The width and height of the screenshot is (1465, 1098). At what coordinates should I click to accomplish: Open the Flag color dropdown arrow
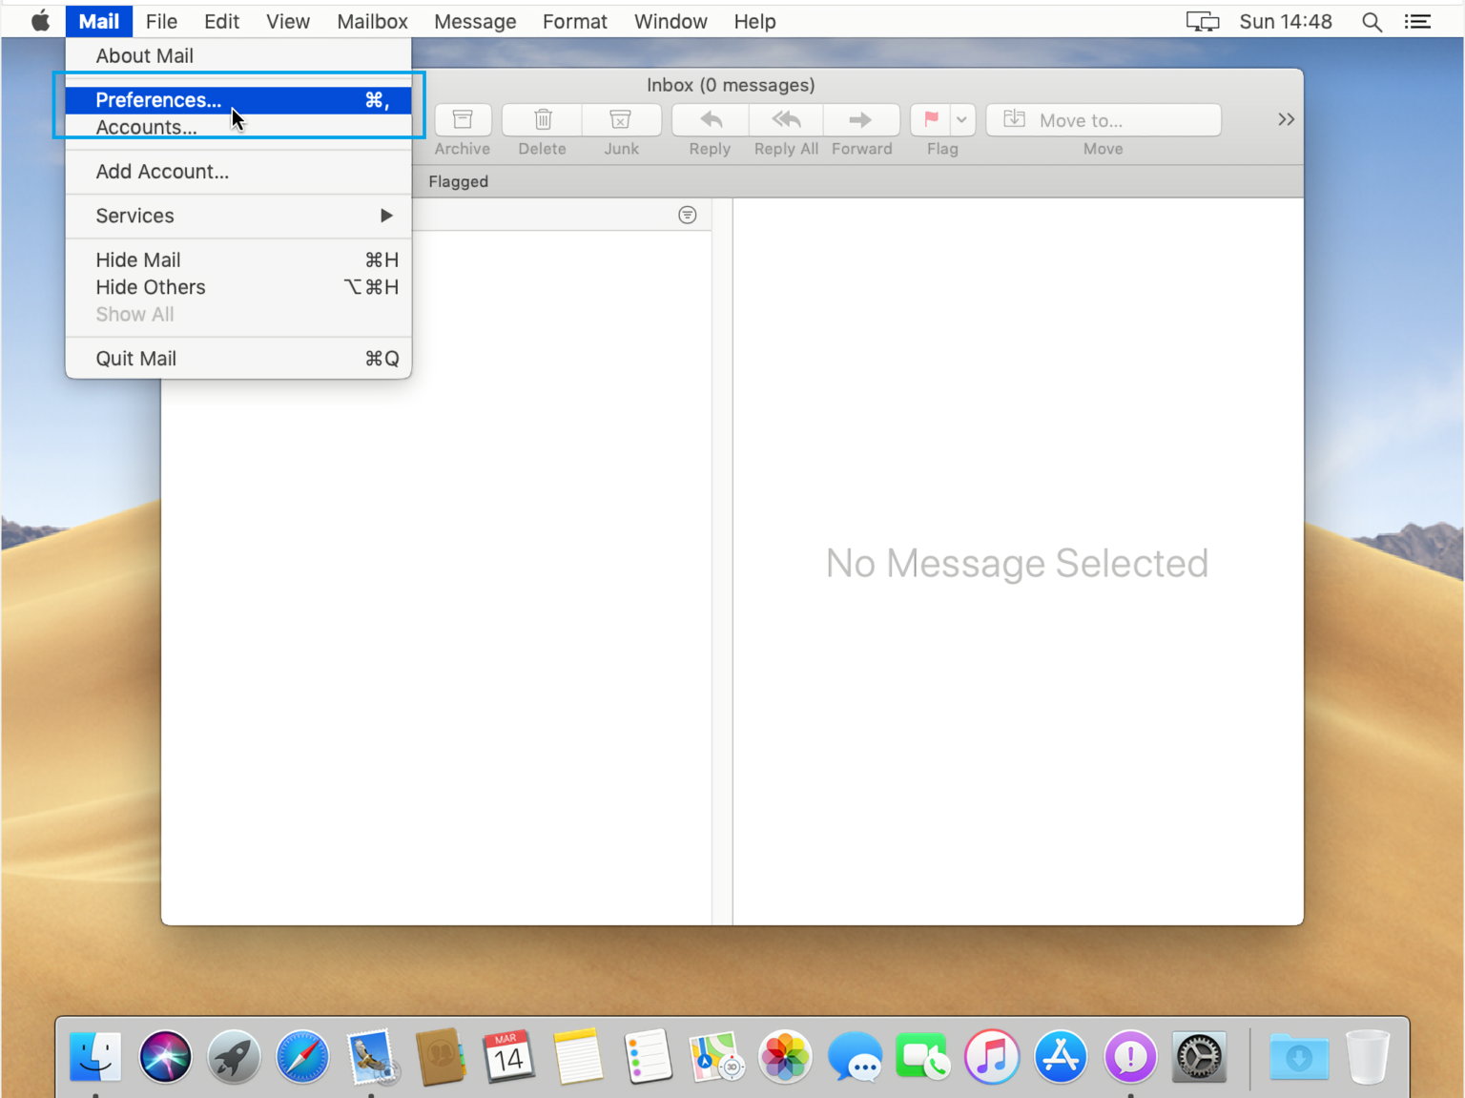tap(961, 120)
